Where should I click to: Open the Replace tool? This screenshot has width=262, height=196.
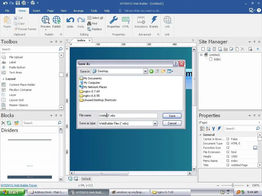pos(94,29)
